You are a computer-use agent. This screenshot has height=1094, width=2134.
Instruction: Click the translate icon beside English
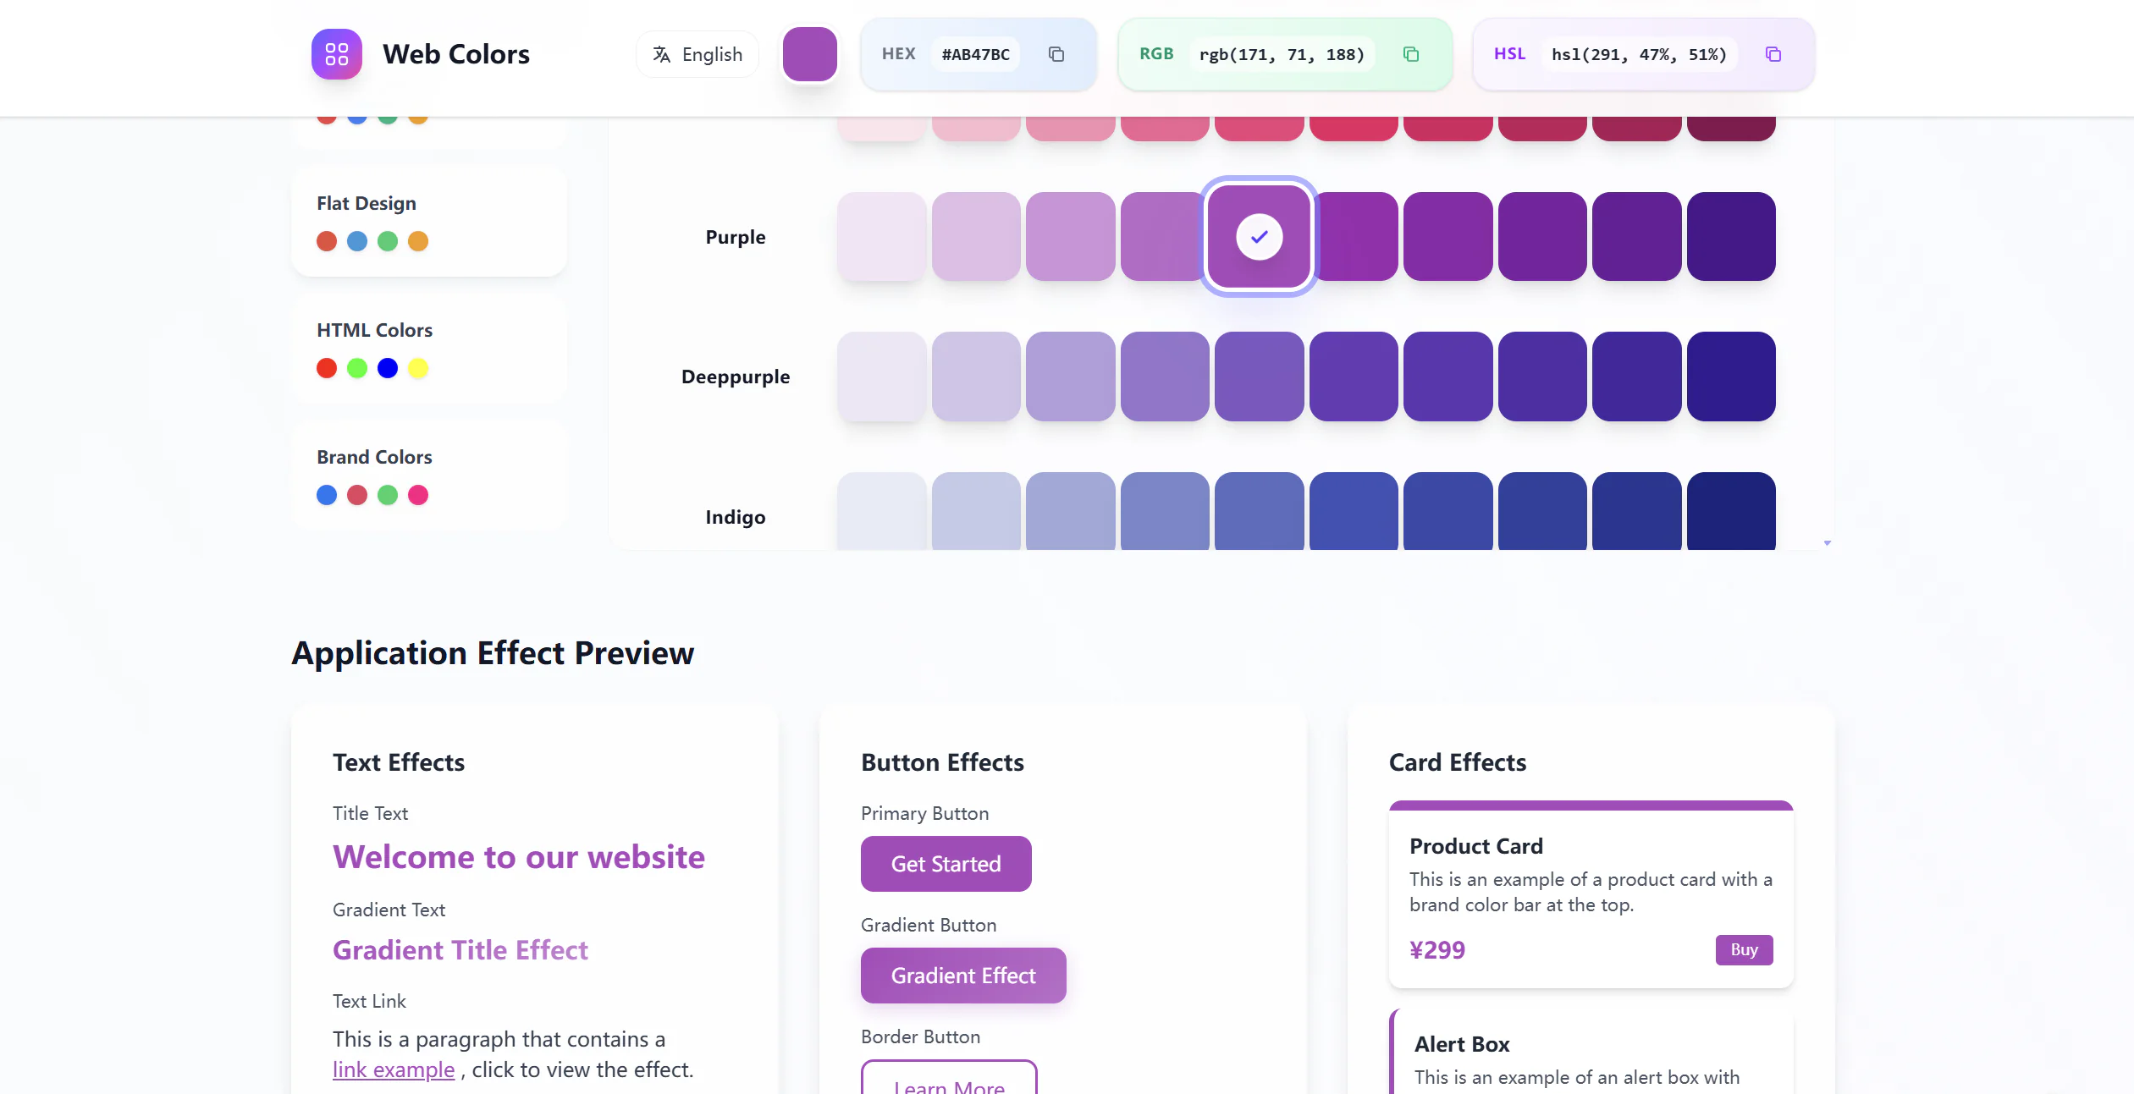point(660,53)
